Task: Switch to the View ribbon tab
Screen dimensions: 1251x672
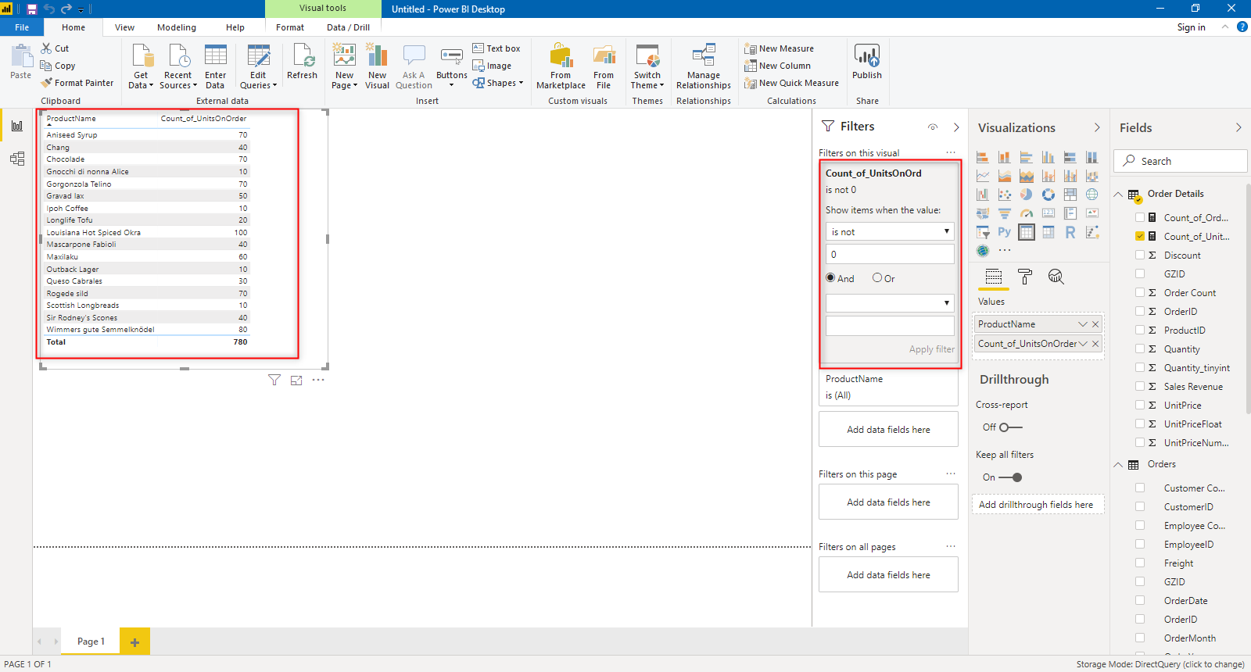Action: [124, 27]
